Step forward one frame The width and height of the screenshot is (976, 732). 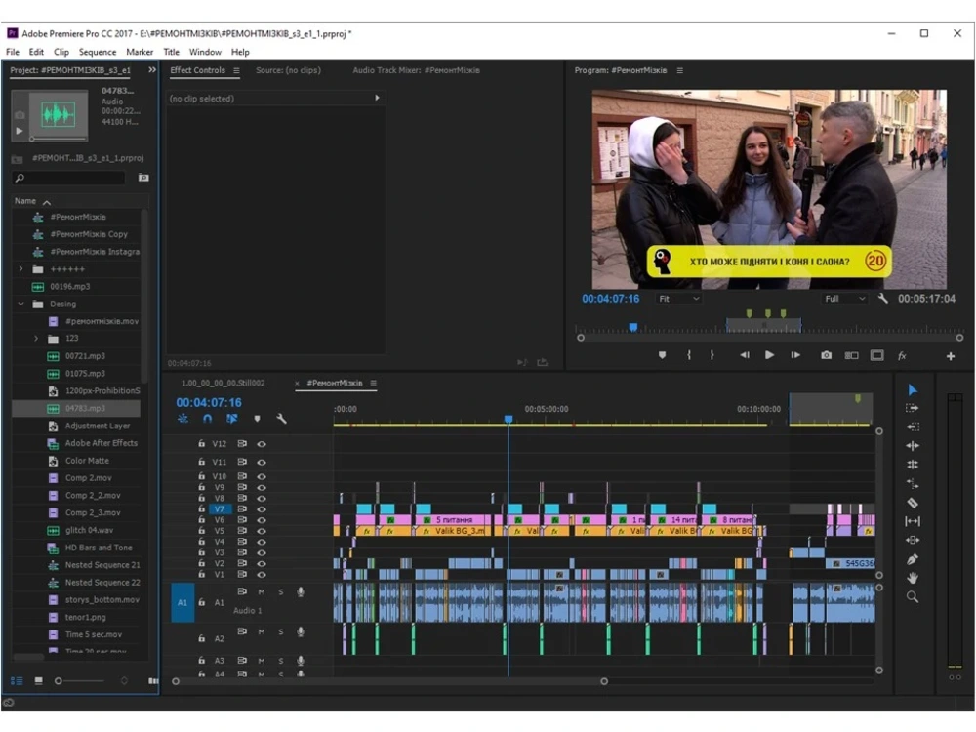pos(795,355)
